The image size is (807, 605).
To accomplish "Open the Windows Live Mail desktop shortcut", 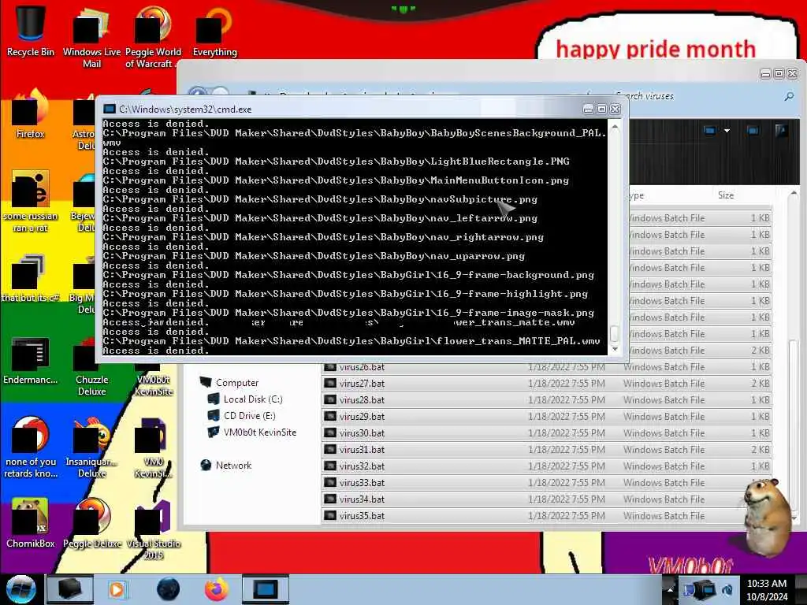I will pyautogui.click(x=91, y=36).
